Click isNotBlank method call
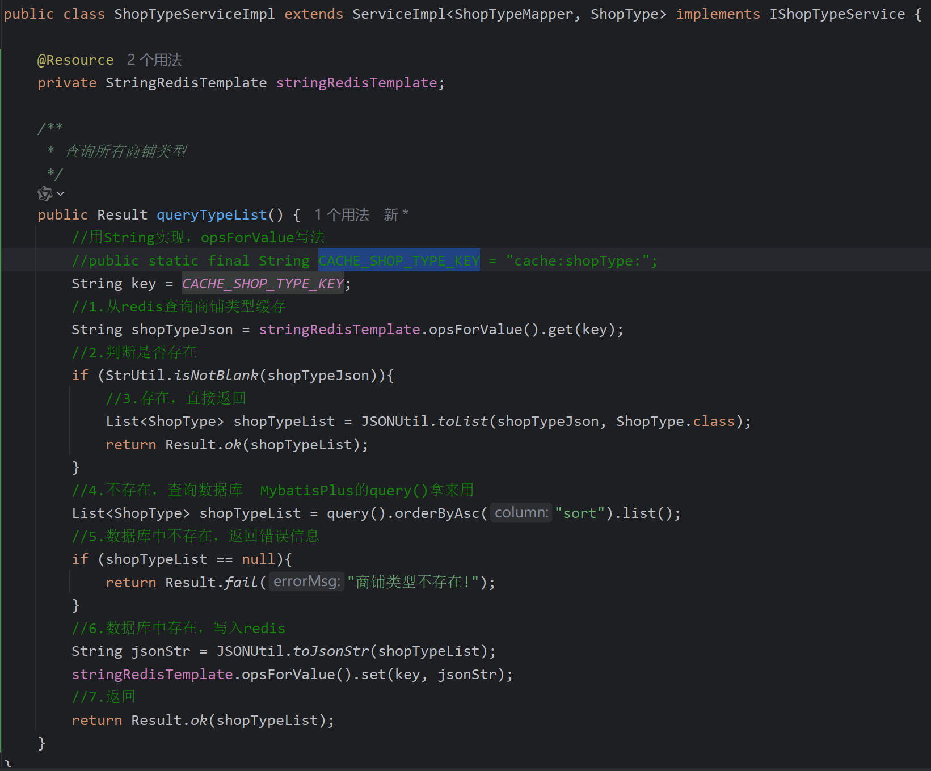931x771 pixels. [x=216, y=376]
